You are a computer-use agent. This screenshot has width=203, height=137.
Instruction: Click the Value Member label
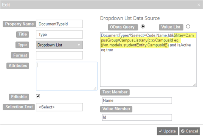(116, 109)
